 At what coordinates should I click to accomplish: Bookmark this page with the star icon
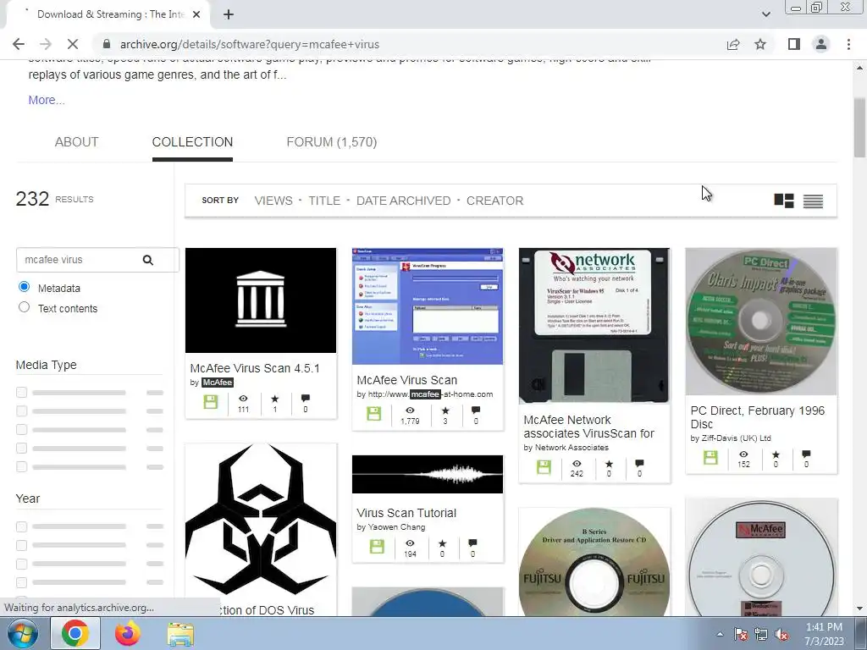pyautogui.click(x=760, y=44)
